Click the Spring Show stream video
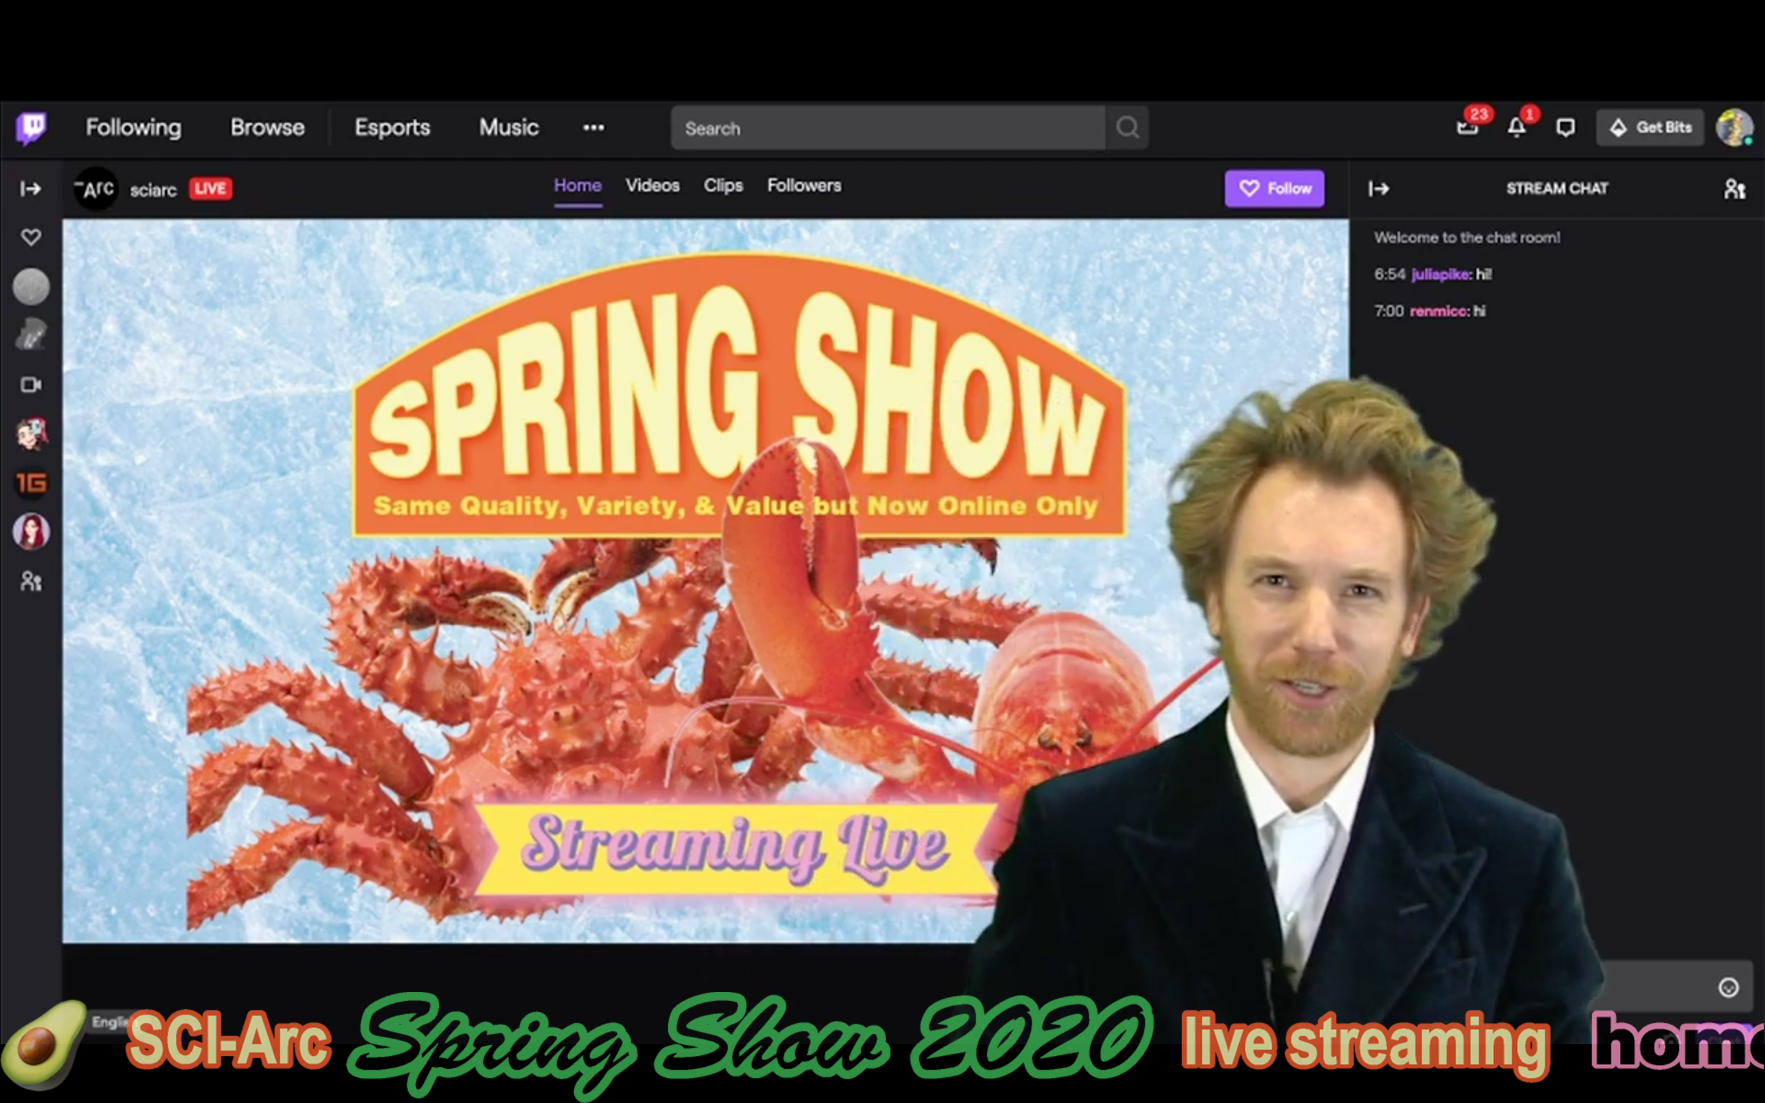The width and height of the screenshot is (1765, 1103). (705, 581)
